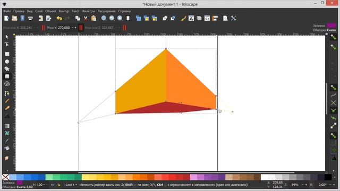Save the document
This screenshot has height=191, width=340.
point(22,19)
